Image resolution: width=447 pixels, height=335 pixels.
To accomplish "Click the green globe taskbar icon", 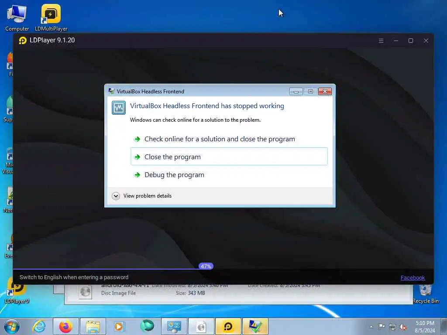I will (147, 326).
